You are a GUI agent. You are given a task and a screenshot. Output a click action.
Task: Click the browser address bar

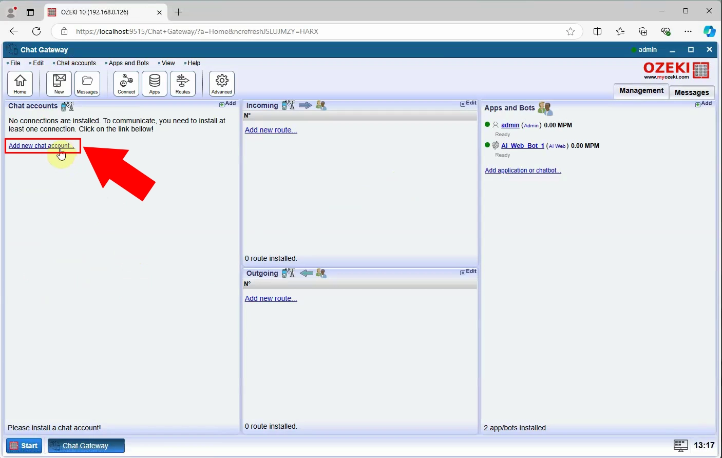tap(317, 31)
